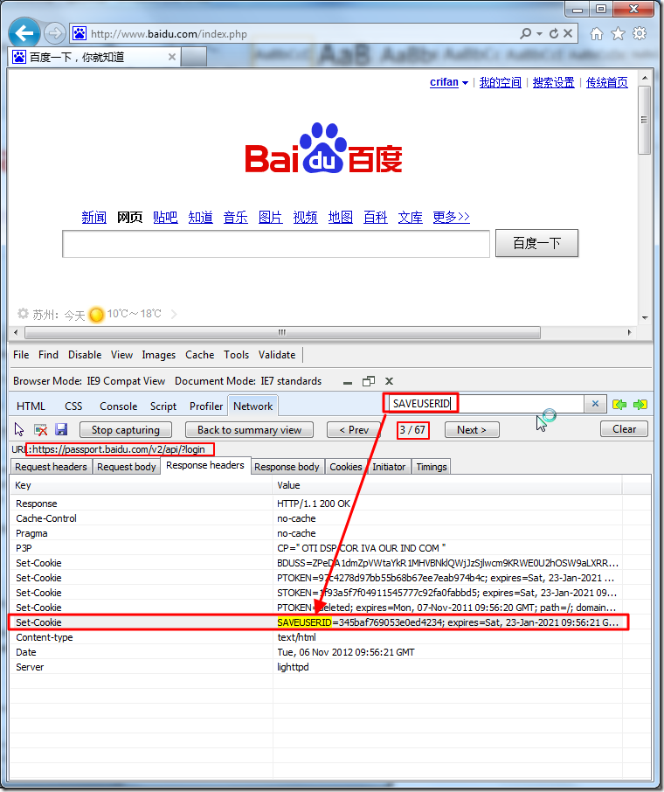The height and width of the screenshot is (792, 664).
Task: Click the browser Back arrow button
Action: [x=24, y=33]
